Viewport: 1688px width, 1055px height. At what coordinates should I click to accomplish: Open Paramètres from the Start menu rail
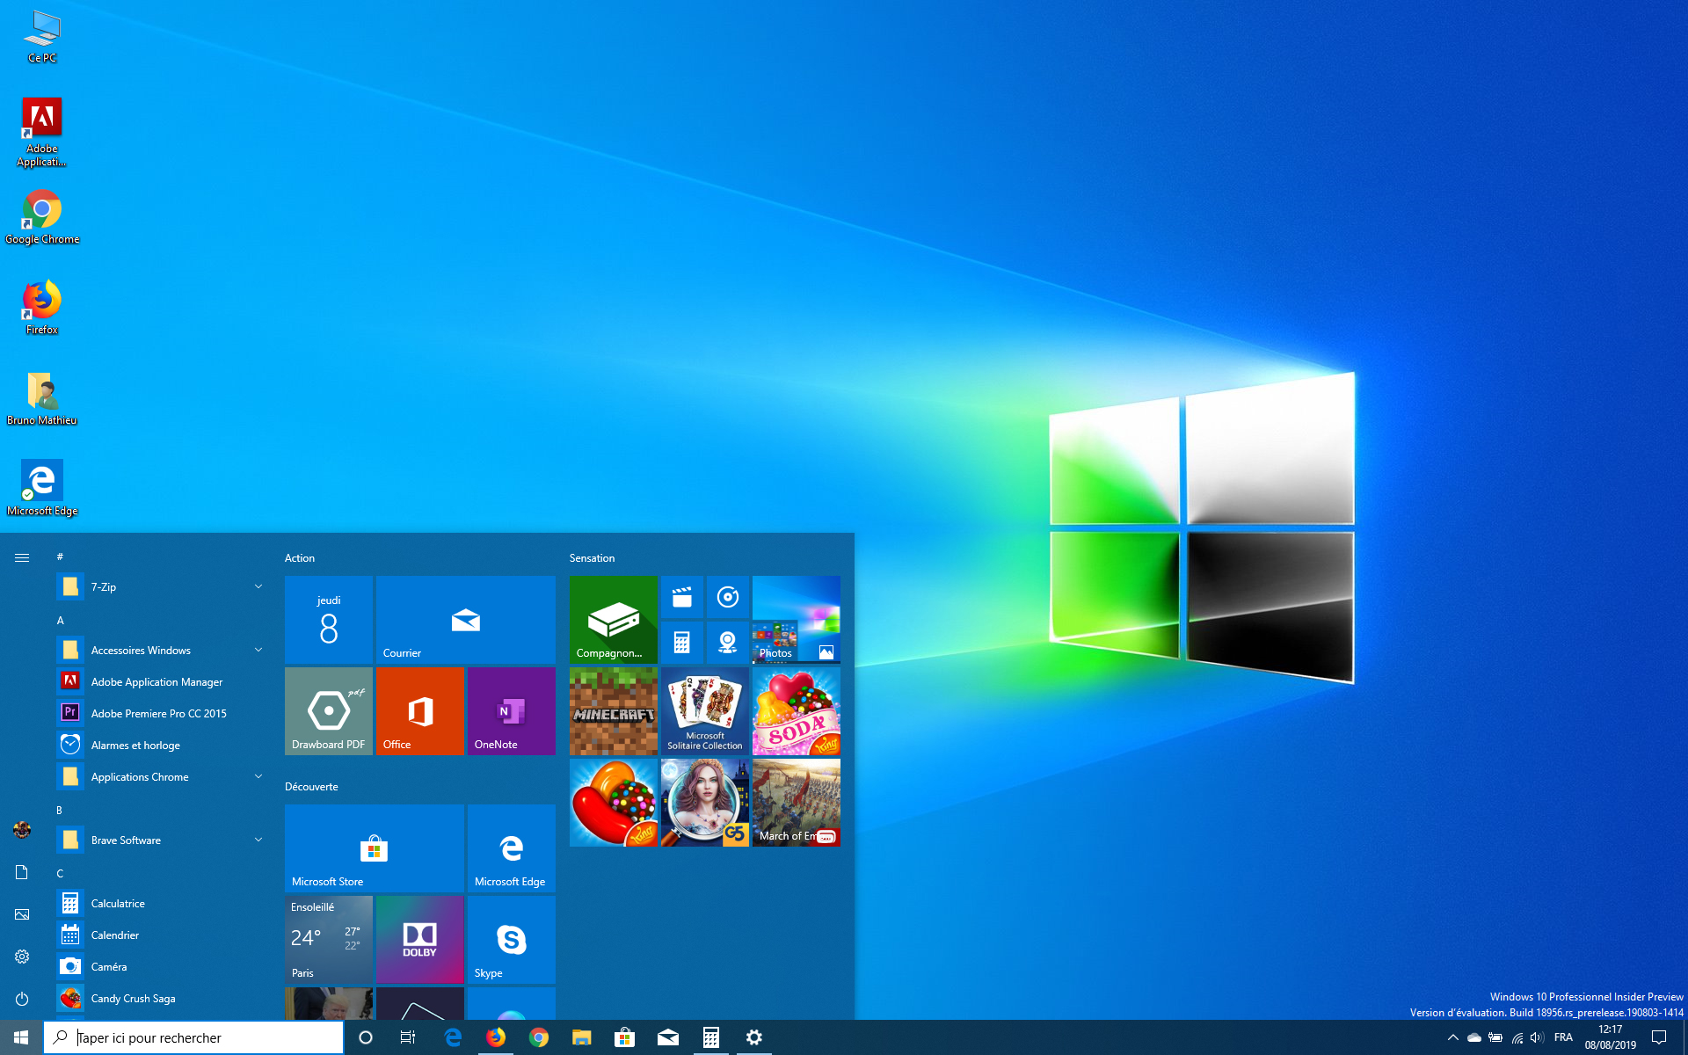point(21,957)
